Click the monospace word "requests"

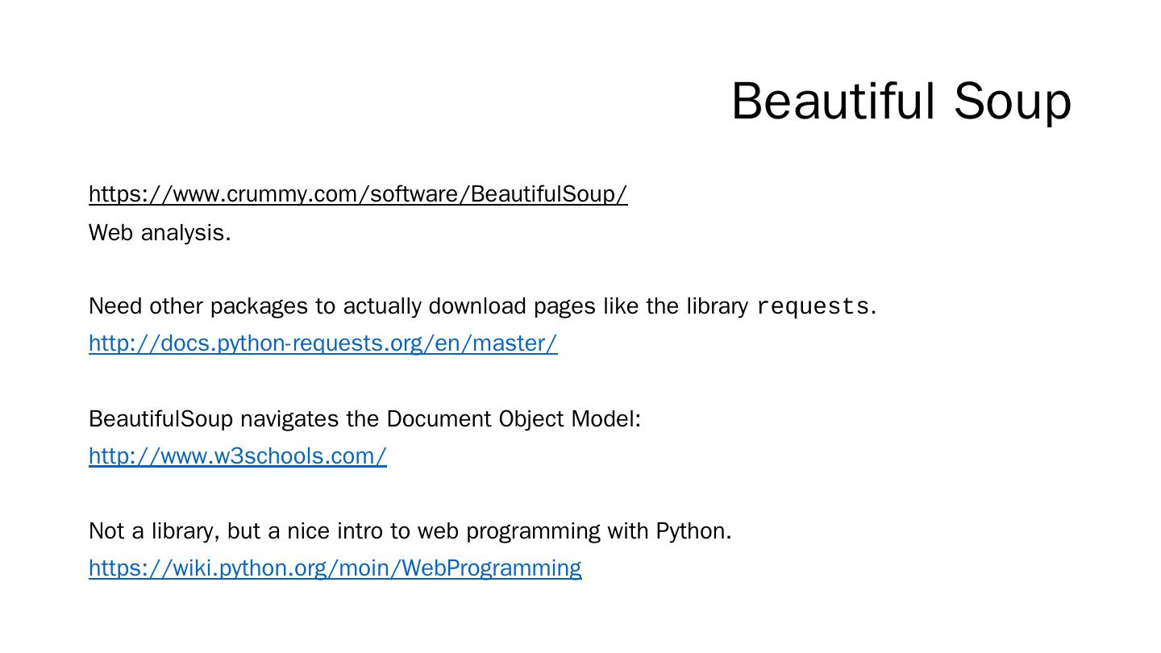click(x=813, y=307)
